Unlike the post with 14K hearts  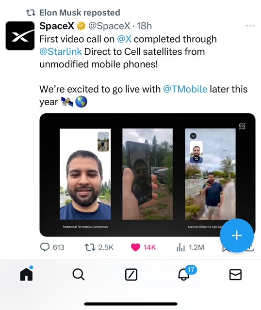[135, 247]
